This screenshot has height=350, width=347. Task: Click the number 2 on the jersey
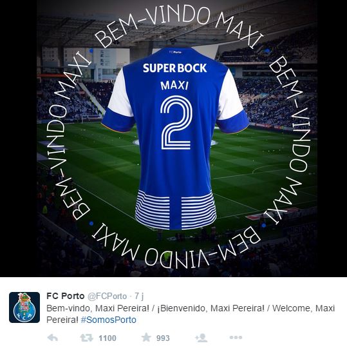pos(176,122)
